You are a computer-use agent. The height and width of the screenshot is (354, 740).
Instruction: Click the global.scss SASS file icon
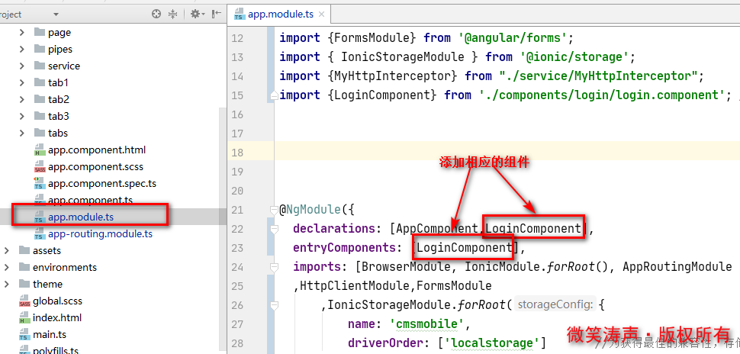coord(24,301)
